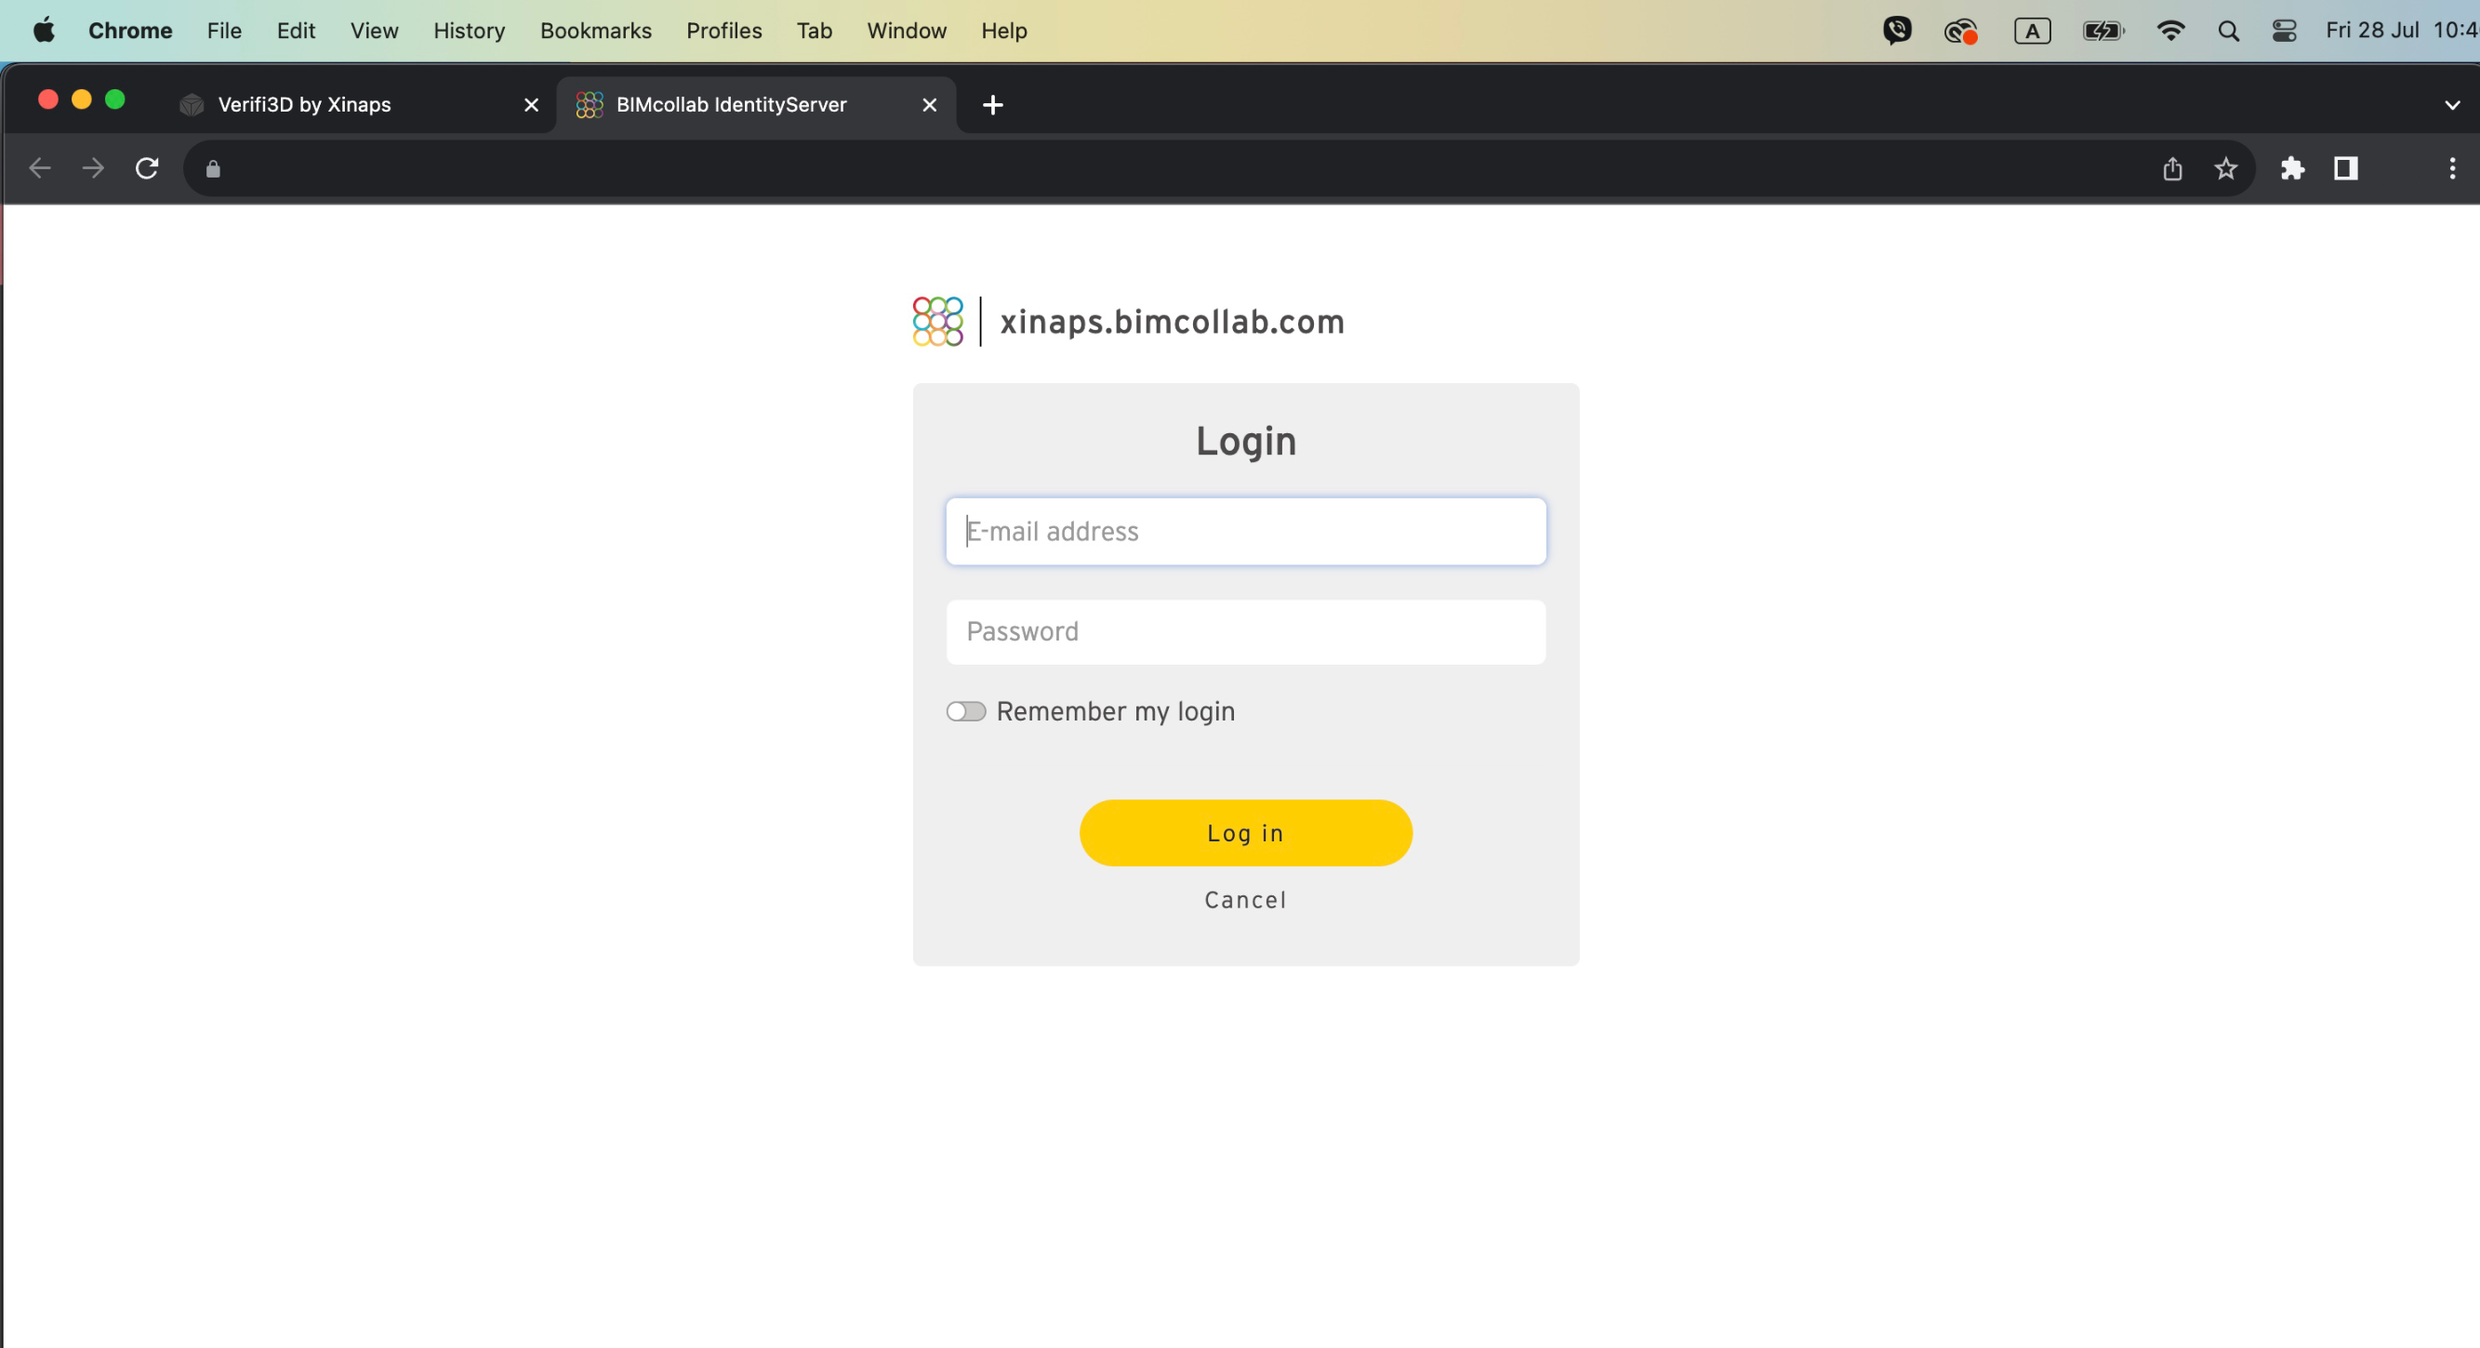This screenshot has width=2480, height=1348.
Task: Open the Edit menu
Action: (x=296, y=31)
